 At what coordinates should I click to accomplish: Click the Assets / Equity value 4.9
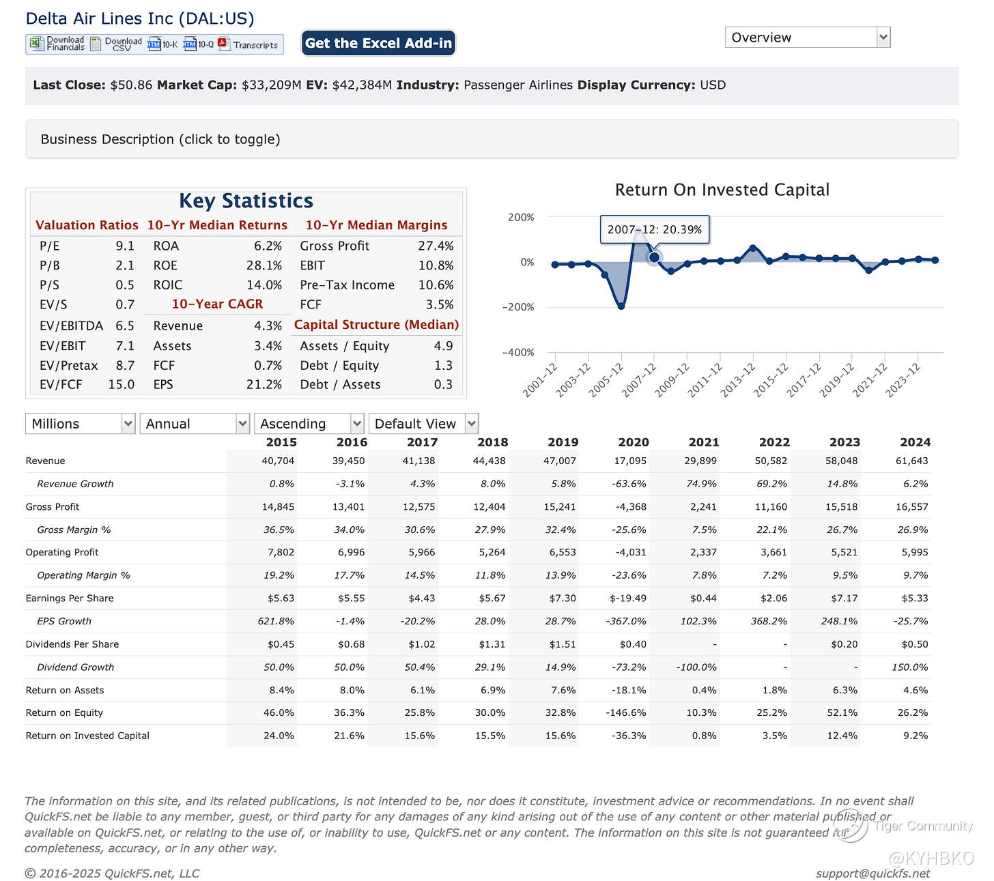[x=443, y=347]
